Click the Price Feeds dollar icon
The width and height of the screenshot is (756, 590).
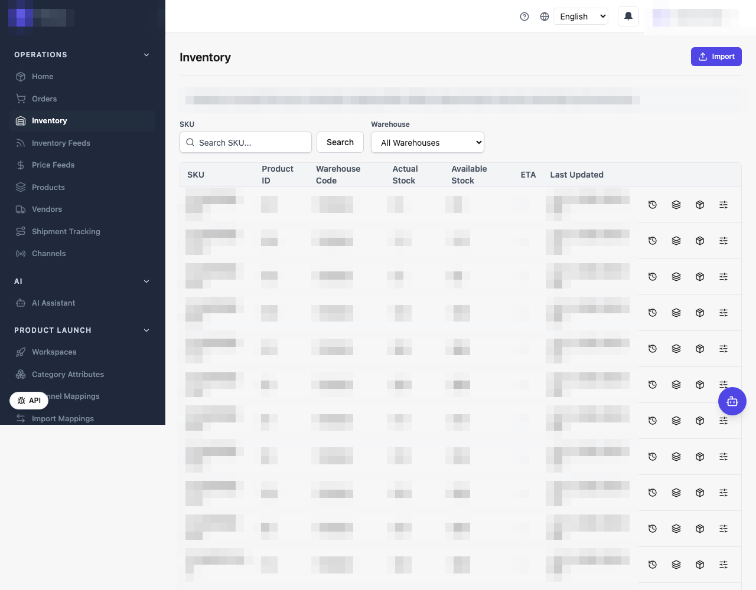pyautogui.click(x=21, y=165)
